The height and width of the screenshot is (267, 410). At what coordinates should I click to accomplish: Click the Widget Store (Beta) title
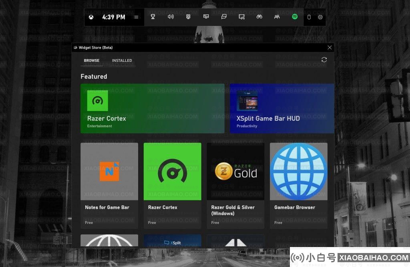point(96,48)
